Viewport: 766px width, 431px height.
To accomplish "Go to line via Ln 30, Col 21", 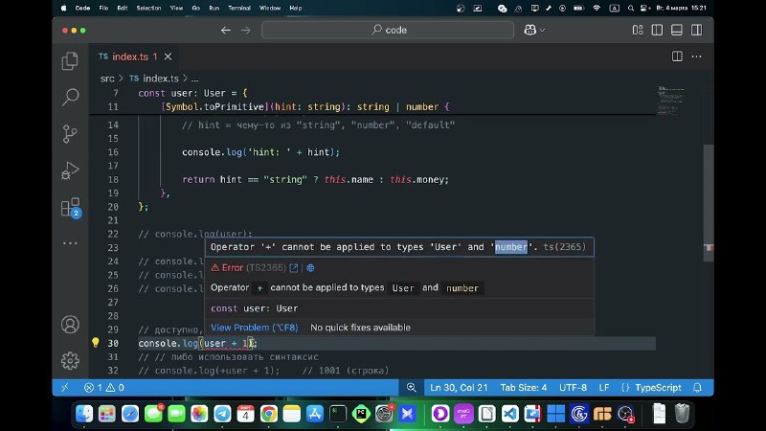I will (x=459, y=388).
